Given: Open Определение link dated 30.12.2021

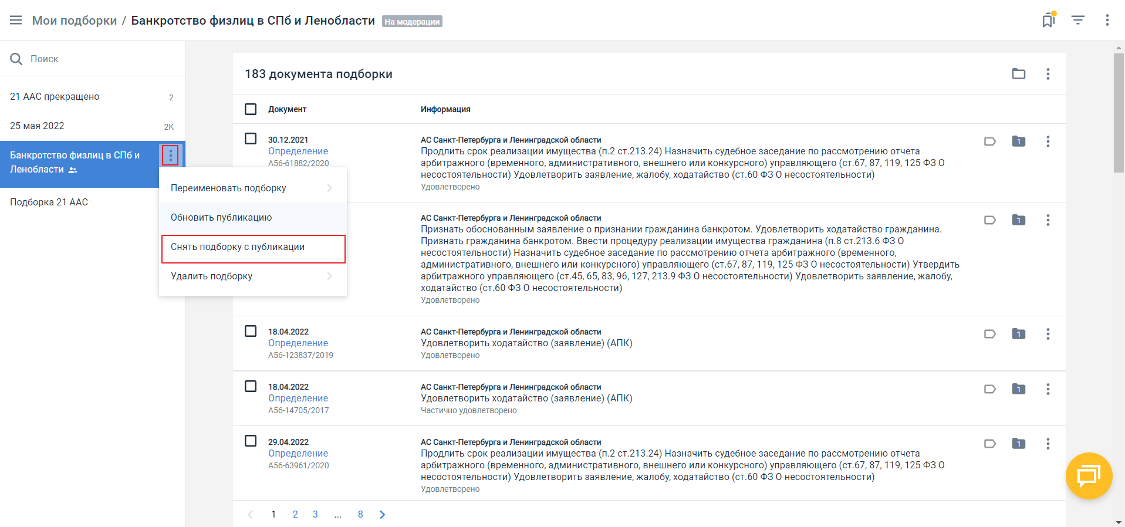Looking at the screenshot, I should (298, 151).
